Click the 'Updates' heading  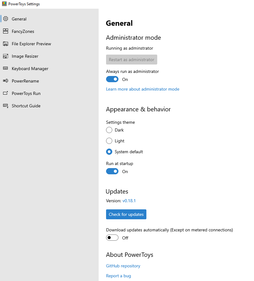coord(117,191)
